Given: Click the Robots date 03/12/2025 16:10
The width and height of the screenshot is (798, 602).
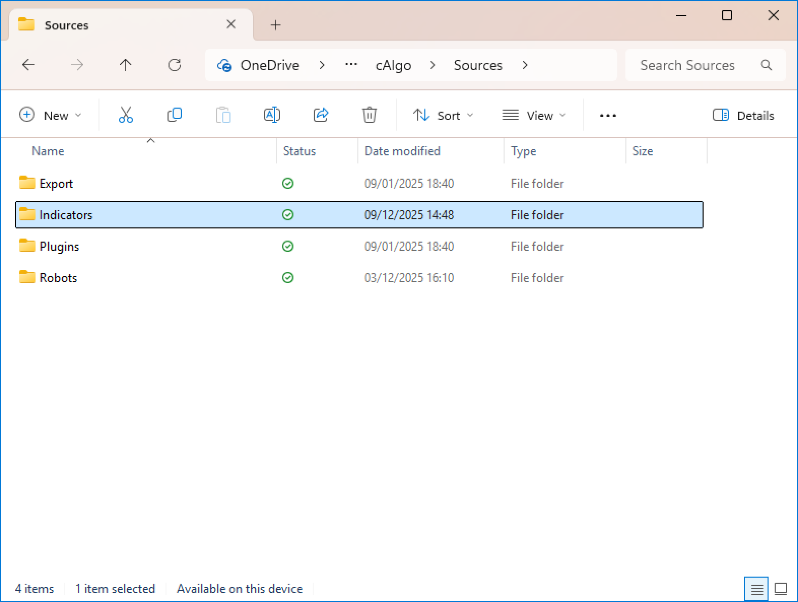Looking at the screenshot, I should [409, 278].
